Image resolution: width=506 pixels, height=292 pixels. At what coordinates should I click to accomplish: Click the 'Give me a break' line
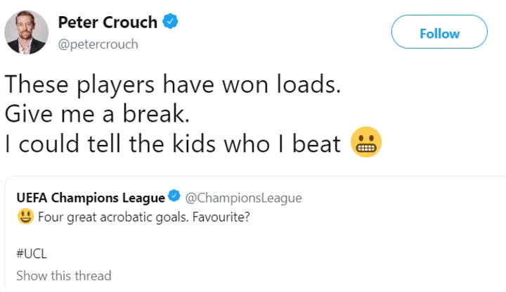[97, 114]
